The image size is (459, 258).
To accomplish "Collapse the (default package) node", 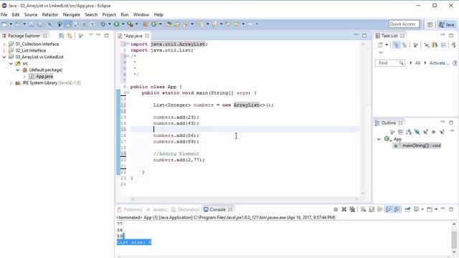I will 17,70.
